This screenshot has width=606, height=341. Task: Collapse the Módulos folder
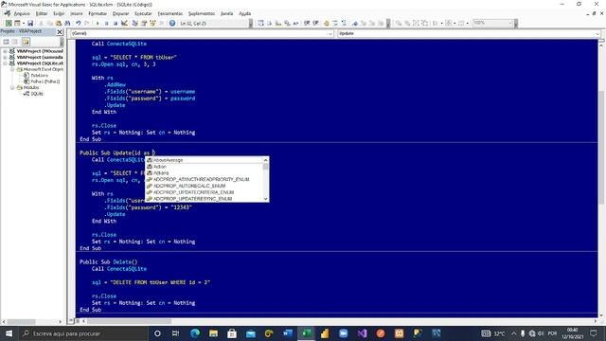coord(12,88)
